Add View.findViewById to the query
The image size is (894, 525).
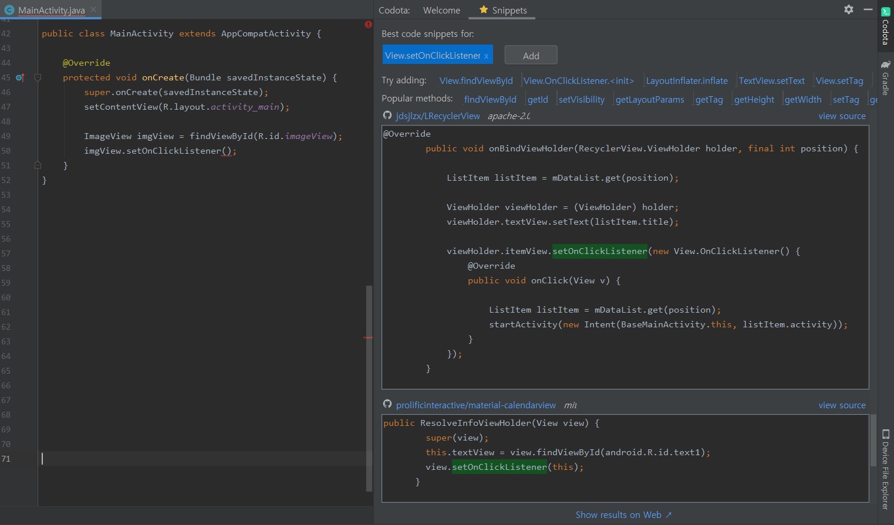pyautogui.click(x=476, y=81)
